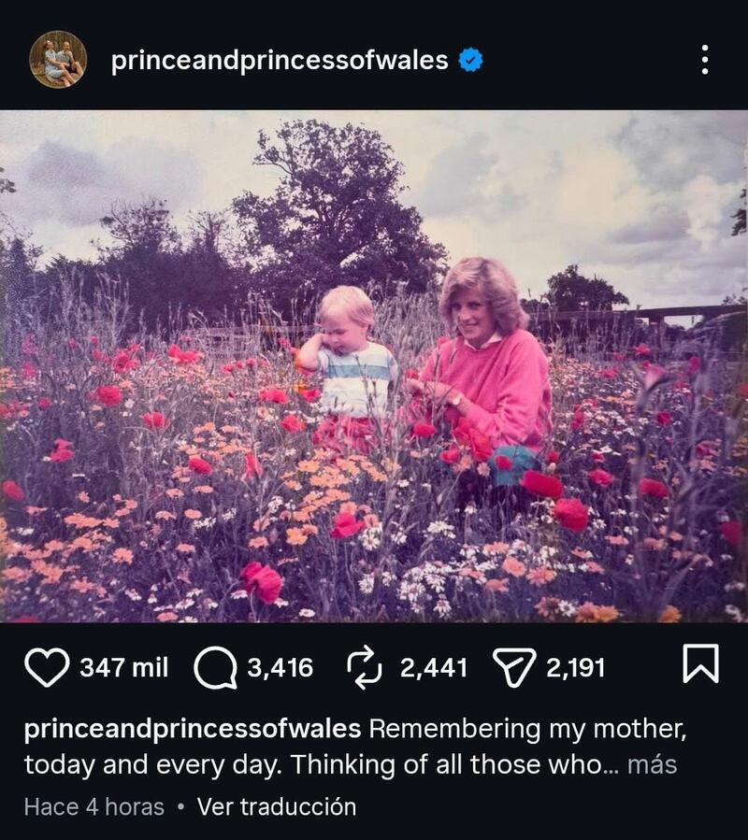
Task: View the 2,191 shares count
Action: (x=574, y=668)
